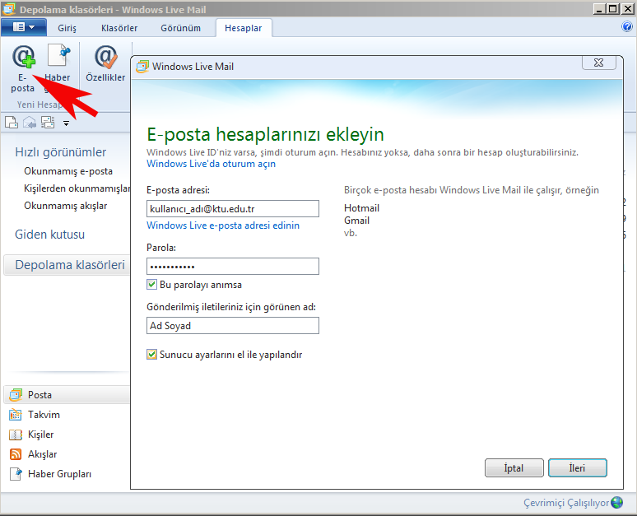Open the Giden kutusu folder
This screenshot has width=637, height=516.
[x=50, y=235]
